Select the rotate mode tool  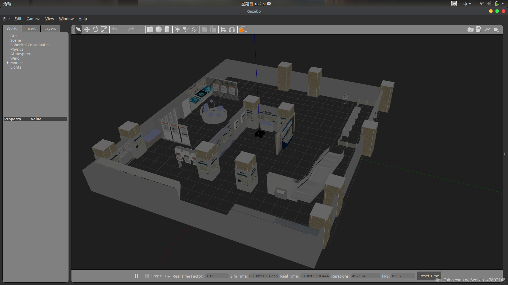coord(96,30)
